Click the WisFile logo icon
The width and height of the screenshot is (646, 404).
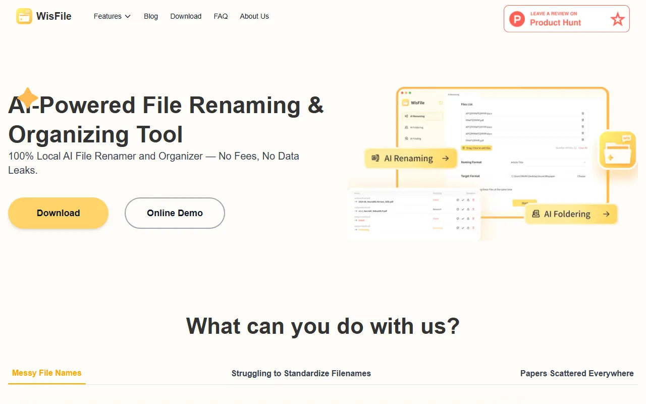coord(24,16)
